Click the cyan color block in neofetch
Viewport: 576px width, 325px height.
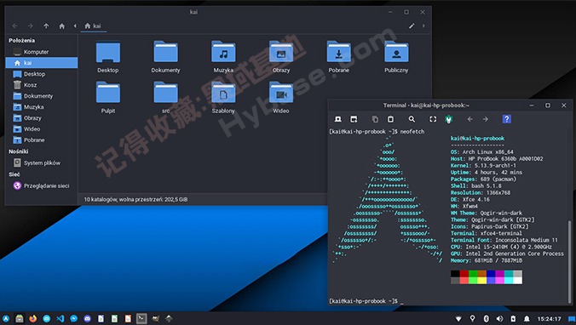point(509,281)
